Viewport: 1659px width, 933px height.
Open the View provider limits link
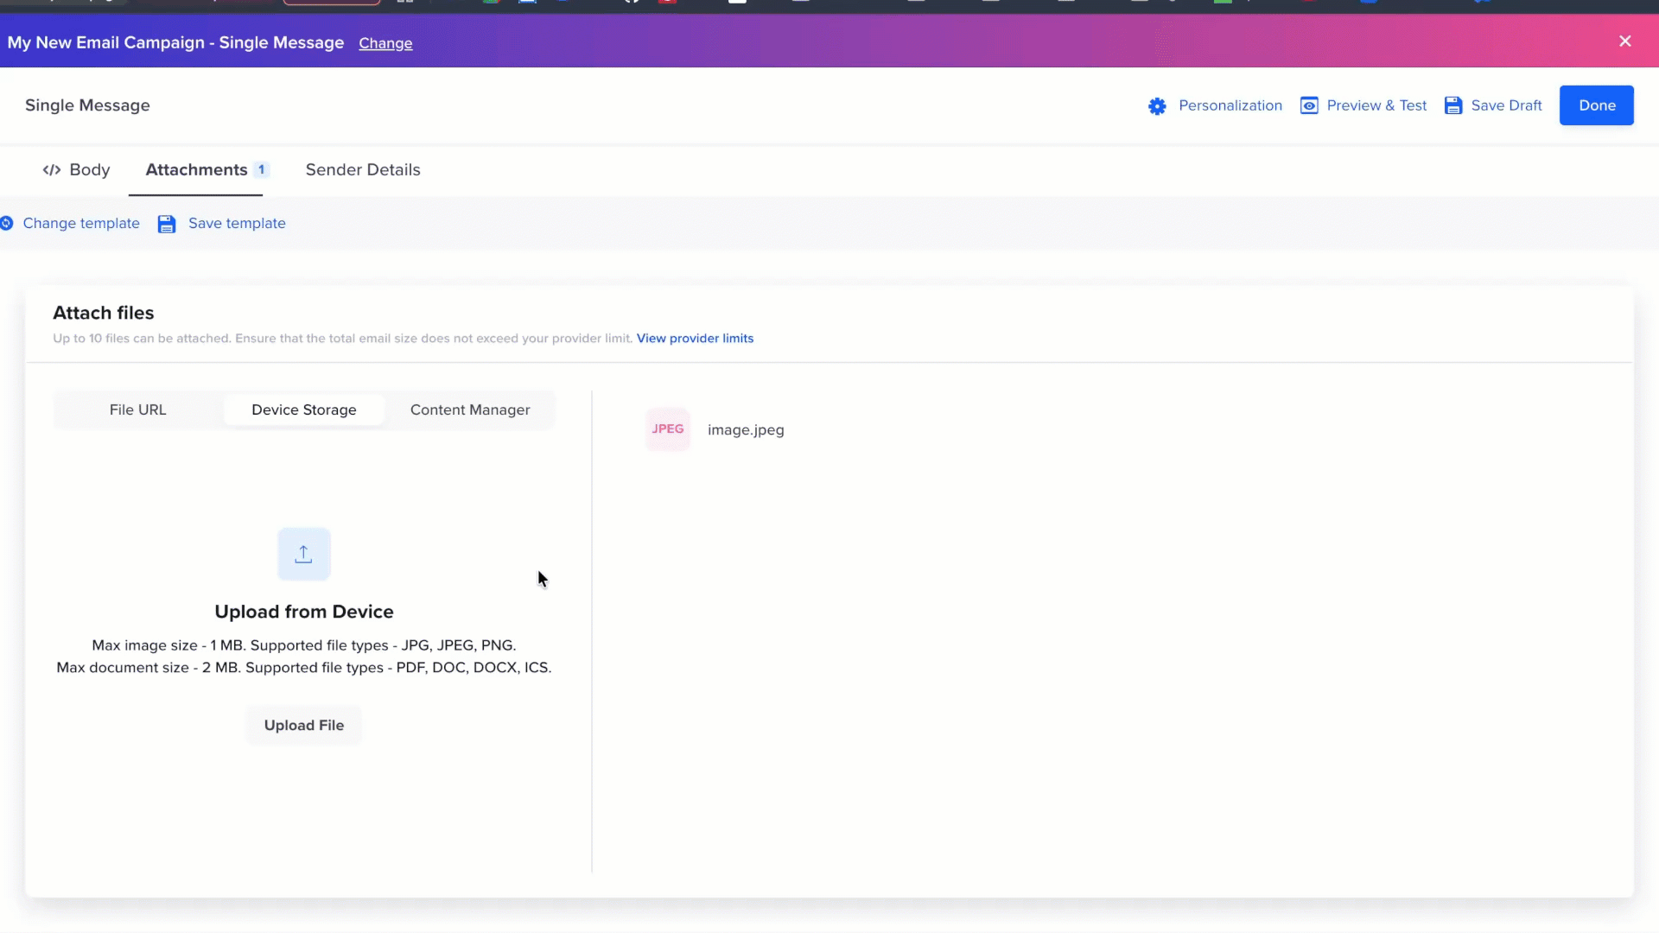click(695, 338)
